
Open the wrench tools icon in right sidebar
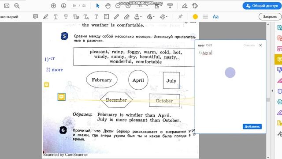coord(279,133)
